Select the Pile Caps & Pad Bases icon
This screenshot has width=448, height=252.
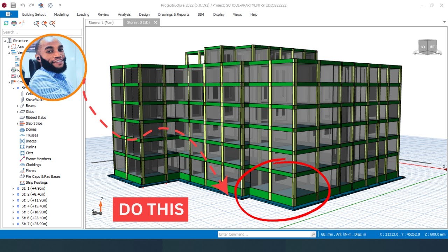click(x=22, y=177)
